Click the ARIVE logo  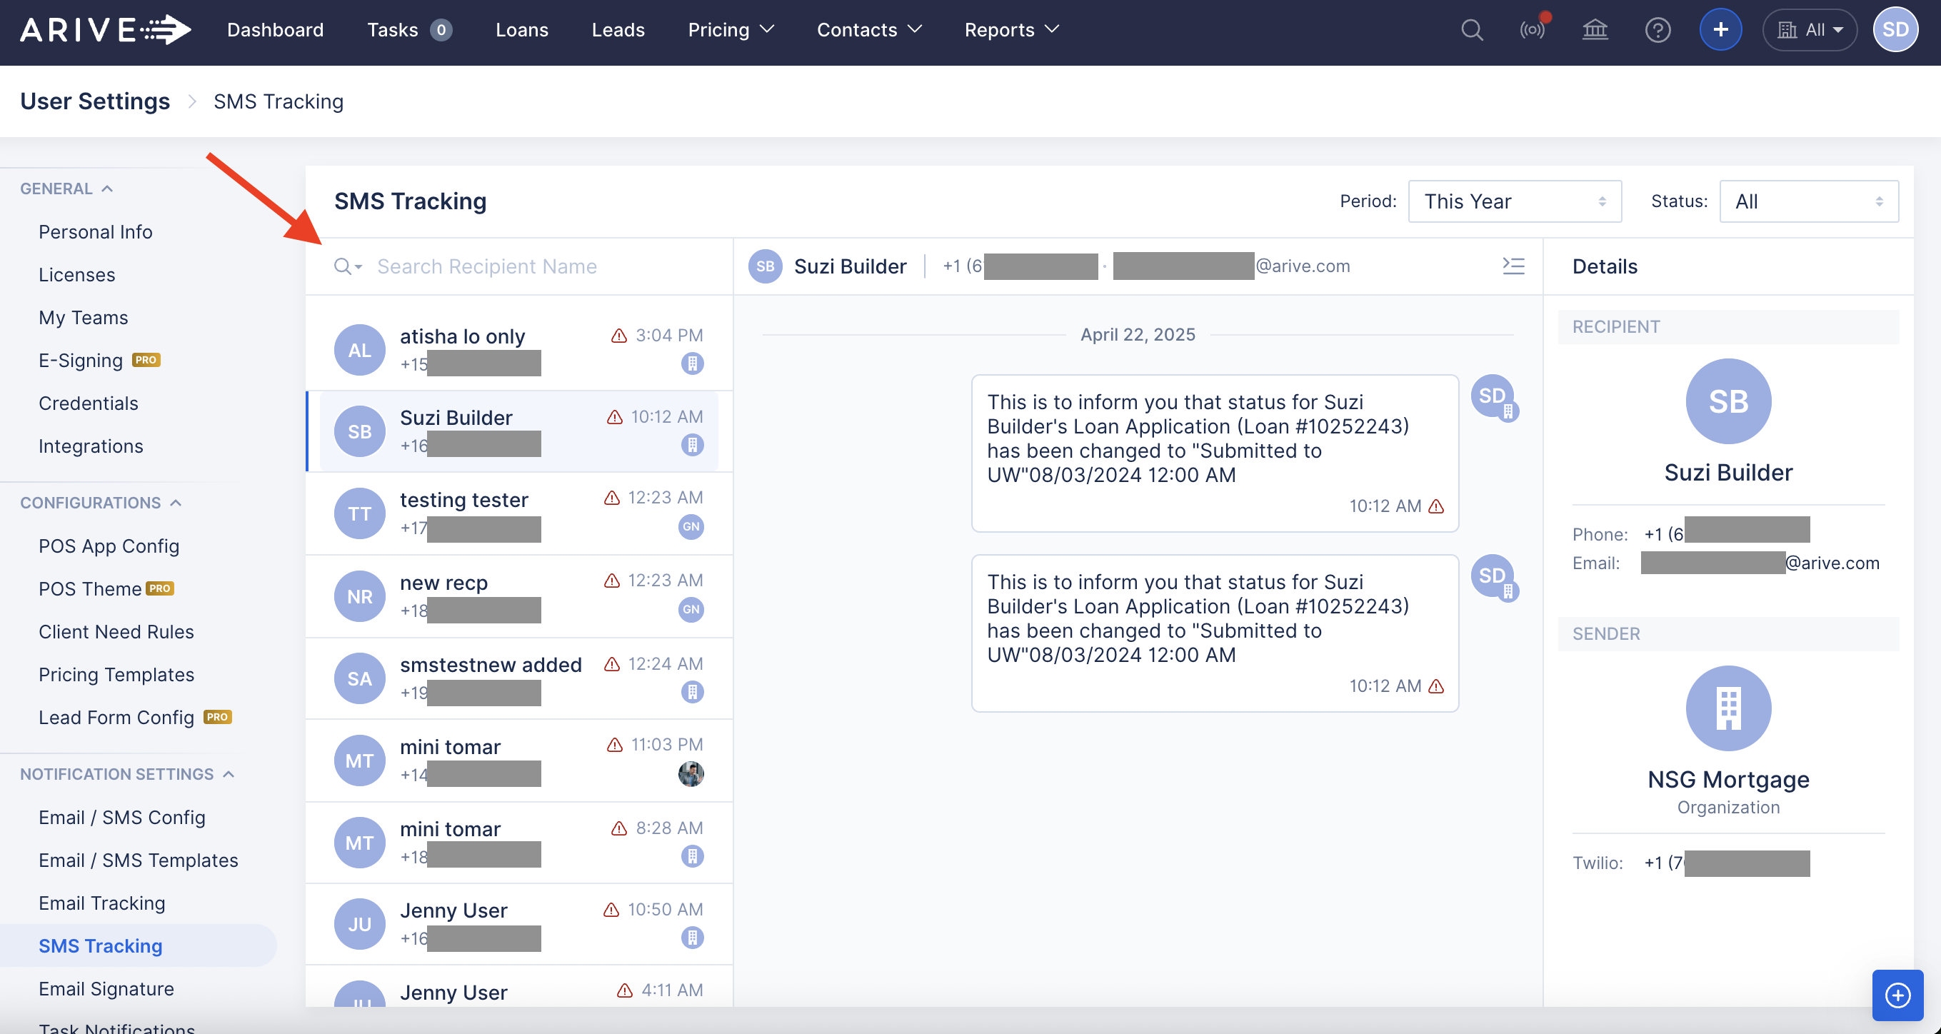(x=106, y=30)
